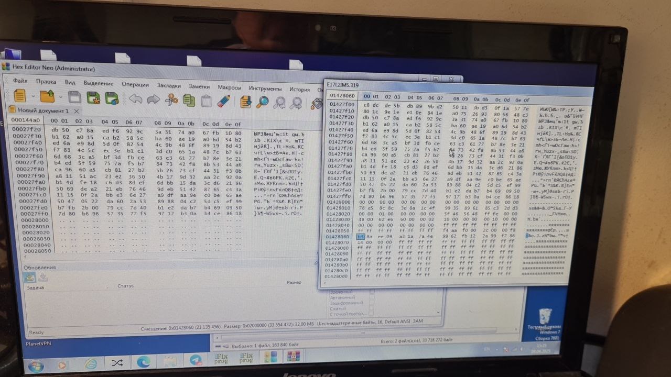Click the New document toolbar icon
The image size is (671, 377).
coord(19,96)
